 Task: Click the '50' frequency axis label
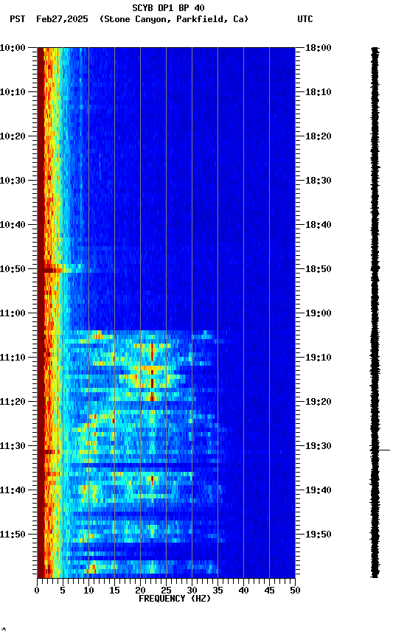coord(295,591)
